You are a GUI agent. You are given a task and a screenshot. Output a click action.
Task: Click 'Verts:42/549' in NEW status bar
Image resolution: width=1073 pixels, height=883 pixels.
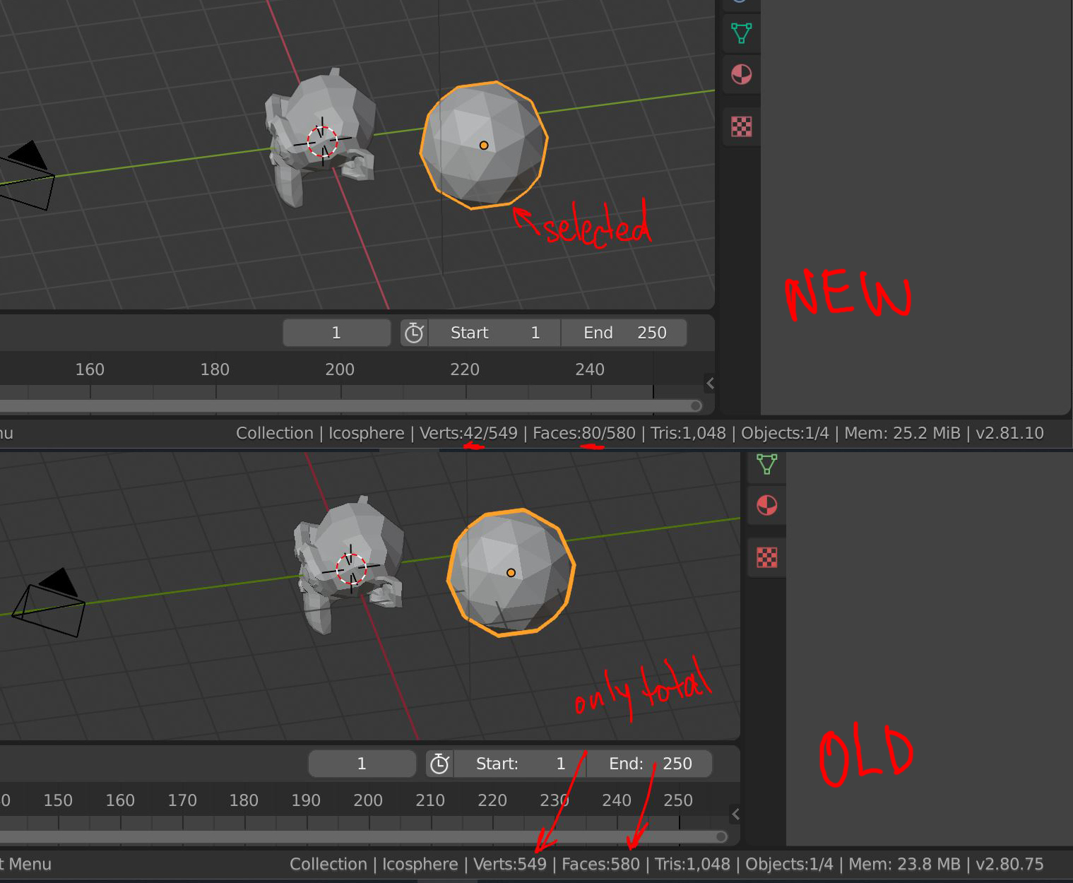point(468,433)
